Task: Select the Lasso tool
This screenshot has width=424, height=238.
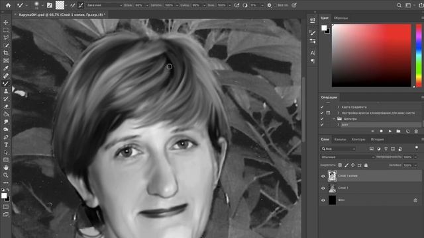Action: click(x=6, y=38)
